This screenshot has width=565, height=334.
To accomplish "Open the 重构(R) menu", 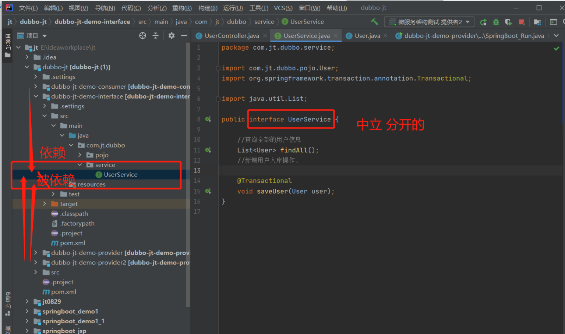I will [x=182, y=8].
